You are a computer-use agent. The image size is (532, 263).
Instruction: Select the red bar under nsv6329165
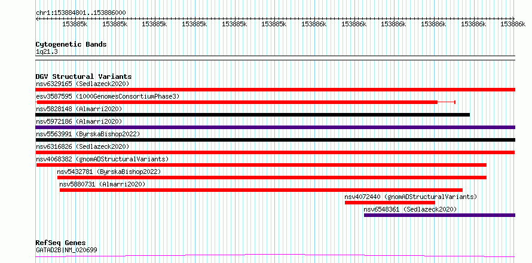click(276, 90)
